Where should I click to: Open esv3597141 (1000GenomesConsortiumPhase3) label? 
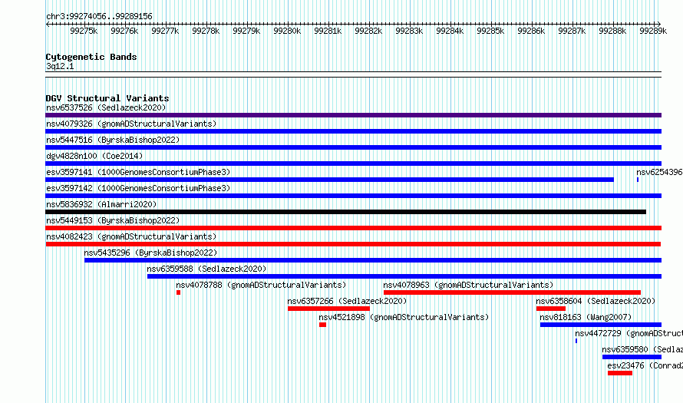[x=138, y=172]
